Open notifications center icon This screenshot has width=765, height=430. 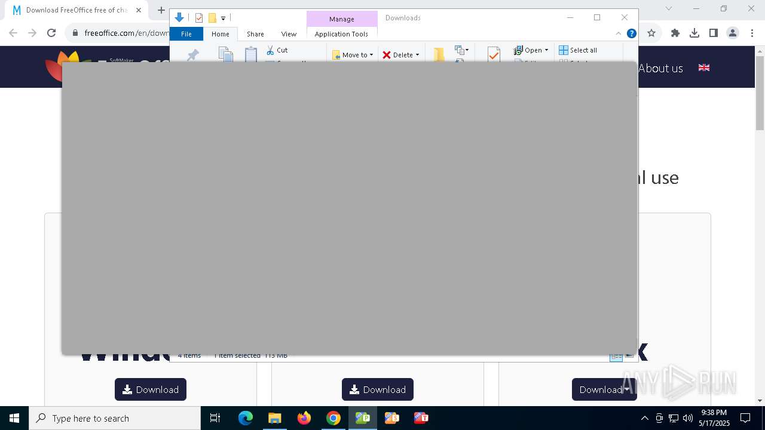coord(745,418)
